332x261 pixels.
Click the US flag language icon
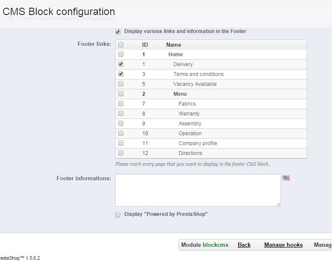[x=286, y=178]
